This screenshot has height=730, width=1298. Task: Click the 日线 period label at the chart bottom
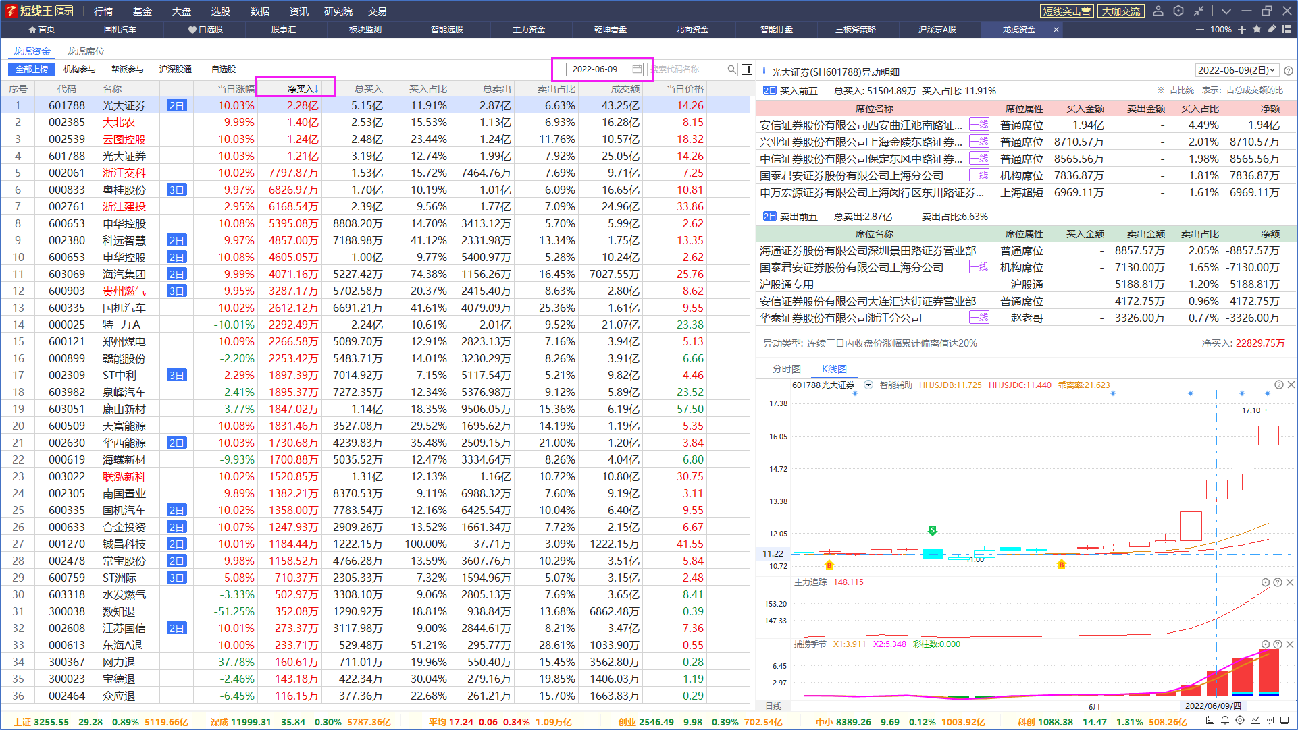[773, 706]
